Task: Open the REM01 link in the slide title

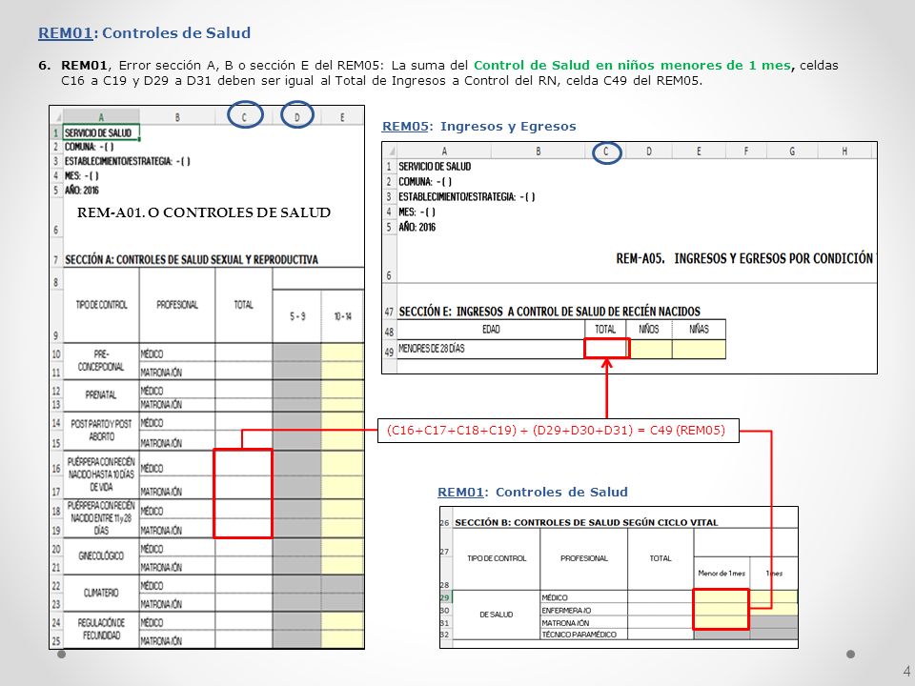Action: [65, 33]
